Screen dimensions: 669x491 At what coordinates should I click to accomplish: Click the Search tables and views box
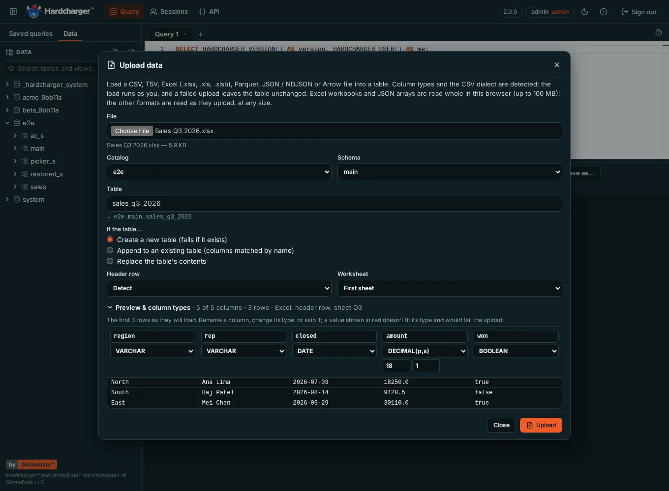pyautogui.click(x=51, y=68)
